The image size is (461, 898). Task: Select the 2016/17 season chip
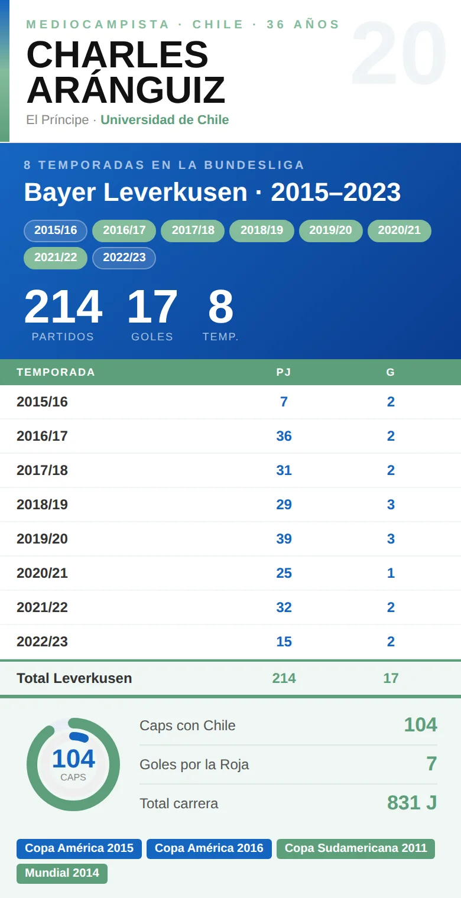pos(124,230)
